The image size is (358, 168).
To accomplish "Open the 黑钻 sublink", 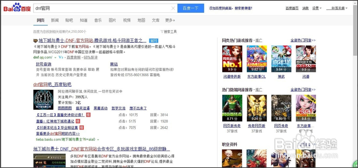I will tap(114, 64).
